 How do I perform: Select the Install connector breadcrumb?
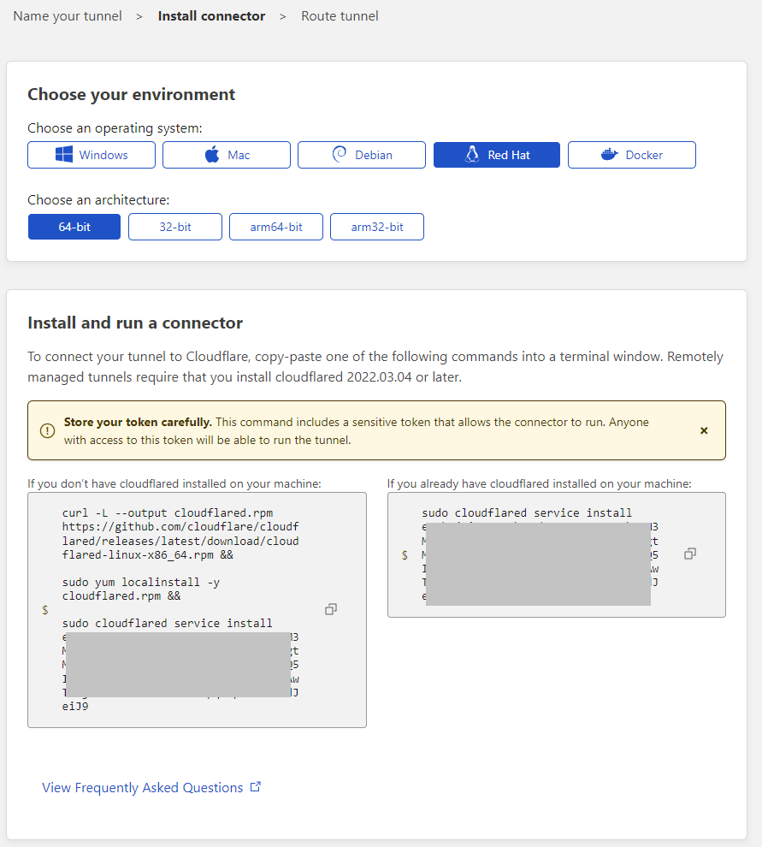(211, 15)
